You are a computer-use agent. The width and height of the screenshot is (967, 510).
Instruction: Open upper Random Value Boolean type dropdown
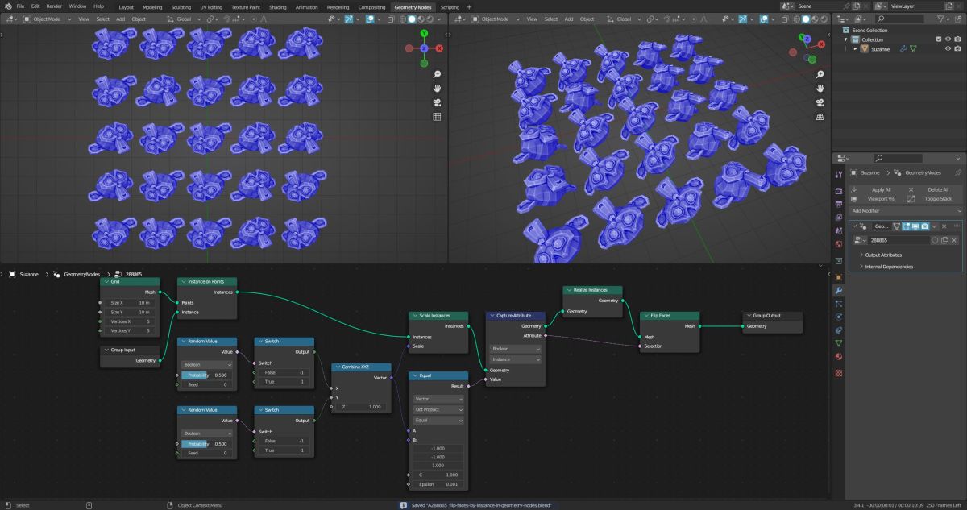click(206, 364)
